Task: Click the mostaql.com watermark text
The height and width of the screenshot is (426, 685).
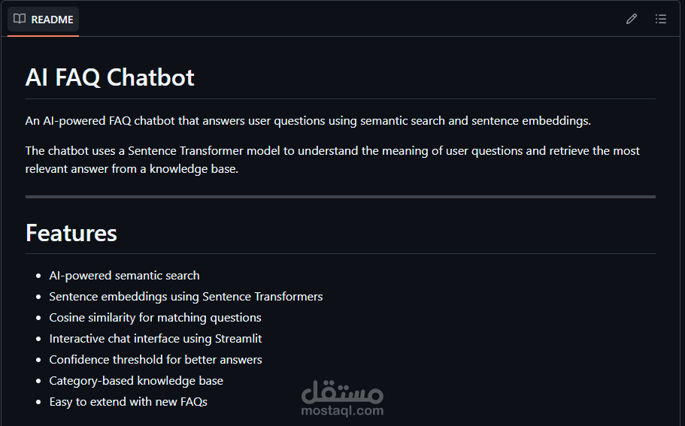Action: click(x=342, y=411)
